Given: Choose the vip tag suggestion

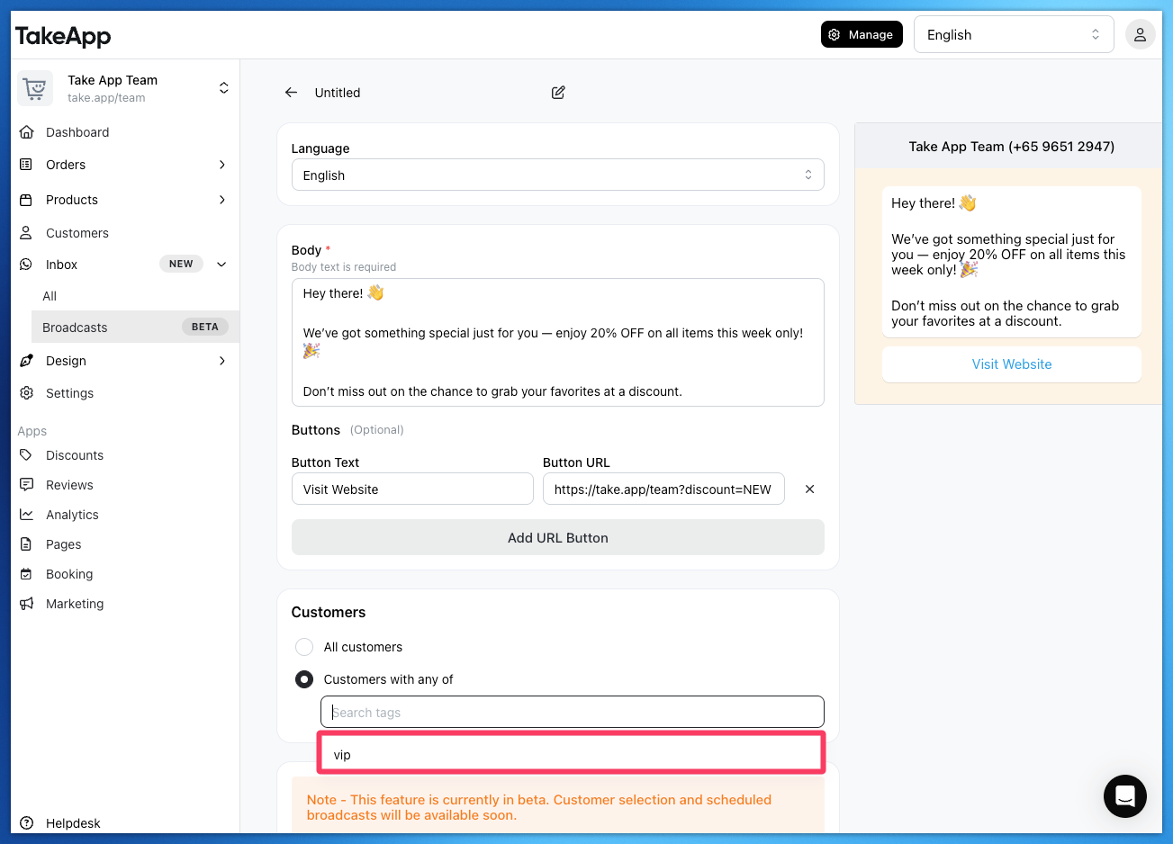Looking at the screenshot, I should [x=572, y=755].
